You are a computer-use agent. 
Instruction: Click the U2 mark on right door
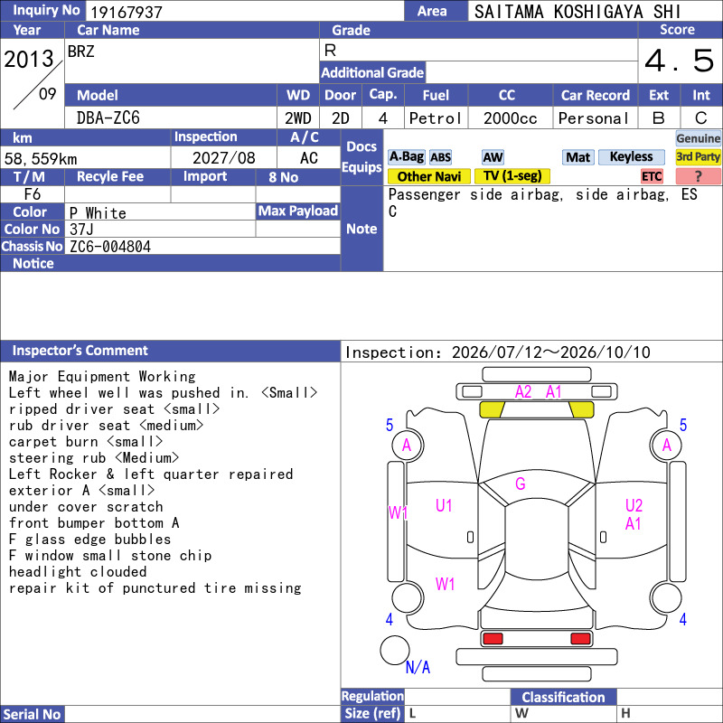click(x=634, y=505)
